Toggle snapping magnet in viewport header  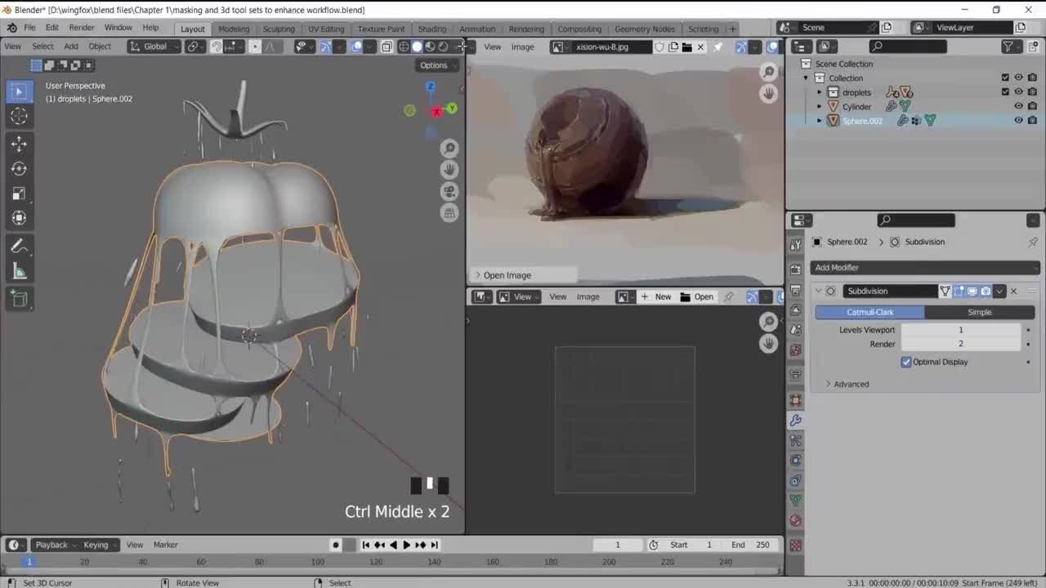coord(216,47)
